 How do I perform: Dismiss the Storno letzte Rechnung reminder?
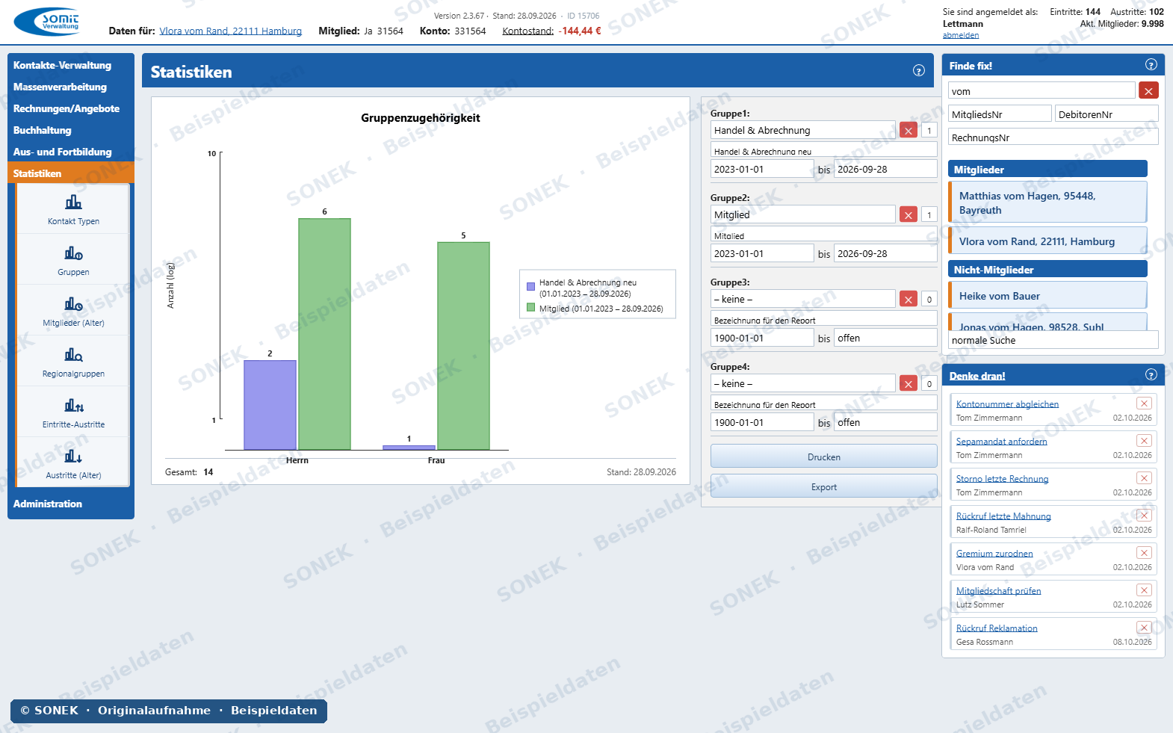tap(1144, 478)
